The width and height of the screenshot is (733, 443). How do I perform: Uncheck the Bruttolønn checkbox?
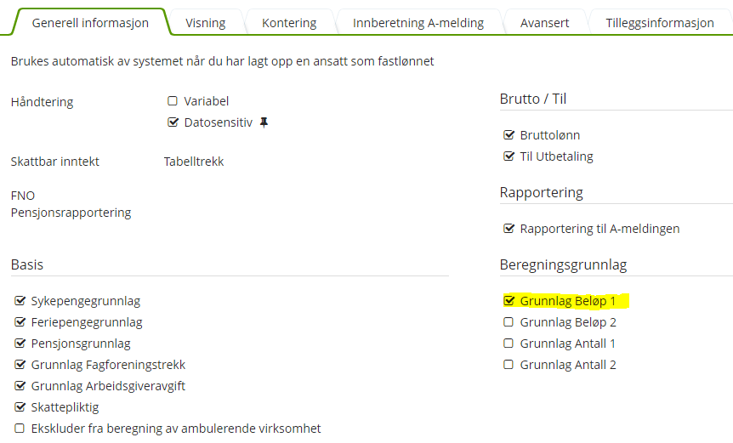[x=509, y=135]
